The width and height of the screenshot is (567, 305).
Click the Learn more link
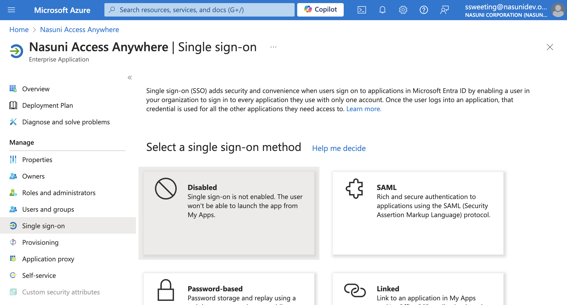[363, 109]
